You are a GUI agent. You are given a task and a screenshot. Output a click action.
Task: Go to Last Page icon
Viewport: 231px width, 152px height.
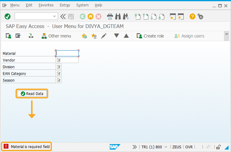coord(161,16)
